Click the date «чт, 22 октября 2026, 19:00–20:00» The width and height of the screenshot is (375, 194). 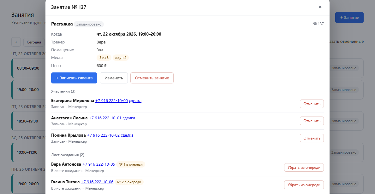coord(129,34)
